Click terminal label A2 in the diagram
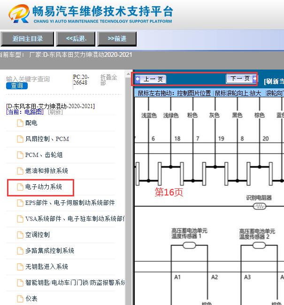 coord(215,277)
